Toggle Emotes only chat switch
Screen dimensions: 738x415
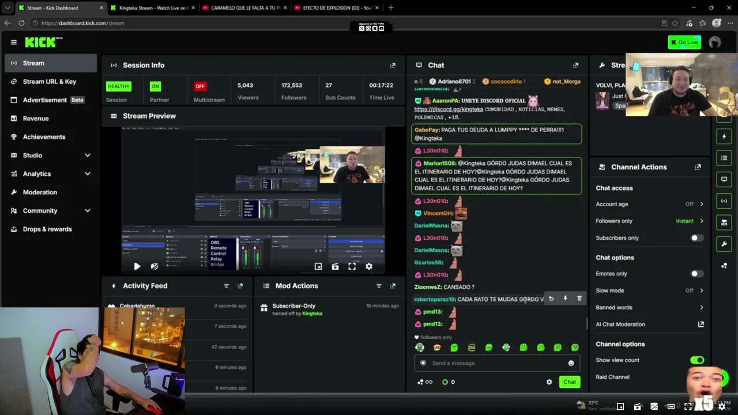[696, 274]
